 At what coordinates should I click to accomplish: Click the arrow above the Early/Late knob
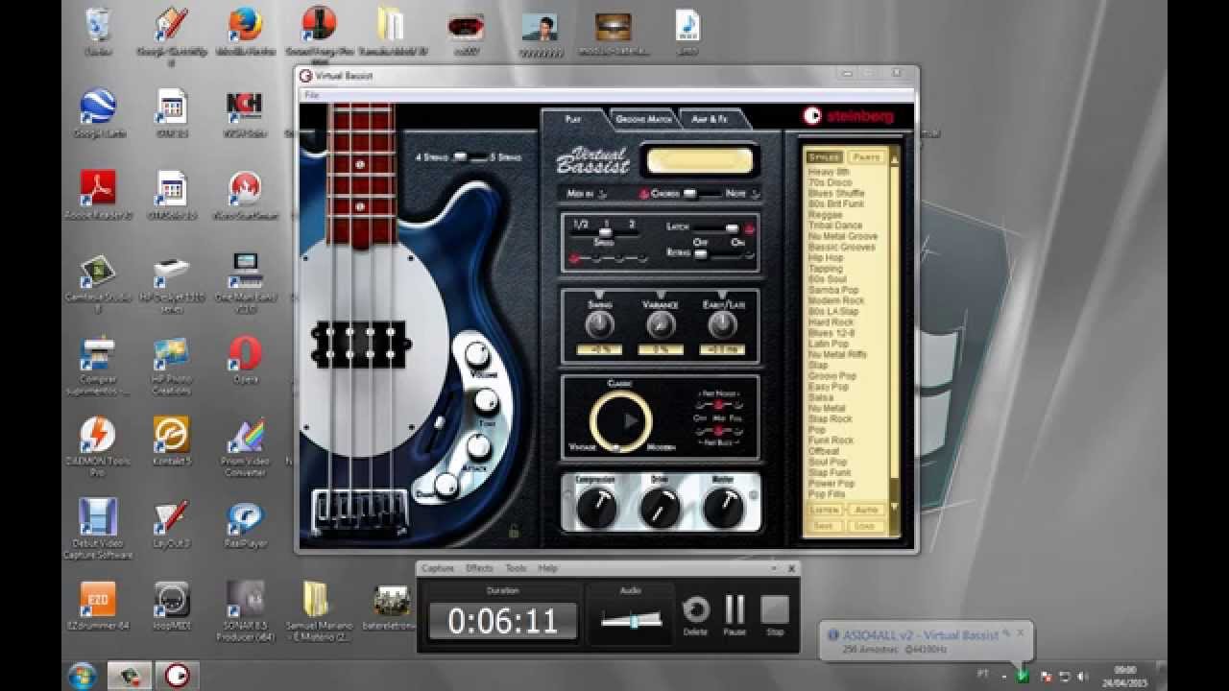coord(722,294)
